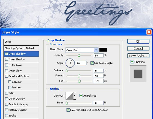Click the black shadow color swatch
This screenshot has width=153, height=119.
(103, 50)
